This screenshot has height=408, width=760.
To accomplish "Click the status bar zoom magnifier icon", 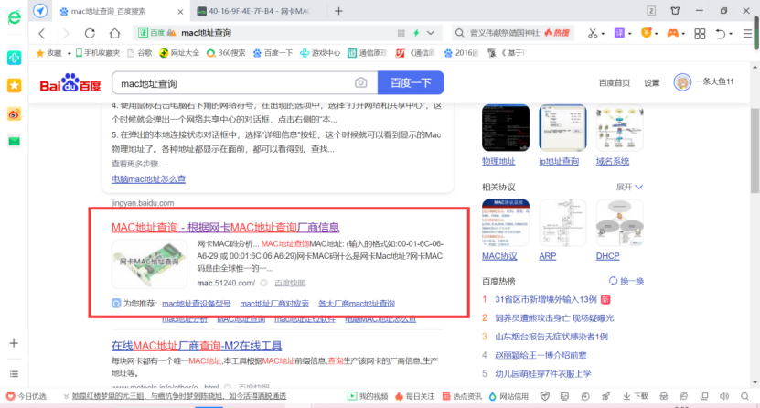I will pos(745,396).
